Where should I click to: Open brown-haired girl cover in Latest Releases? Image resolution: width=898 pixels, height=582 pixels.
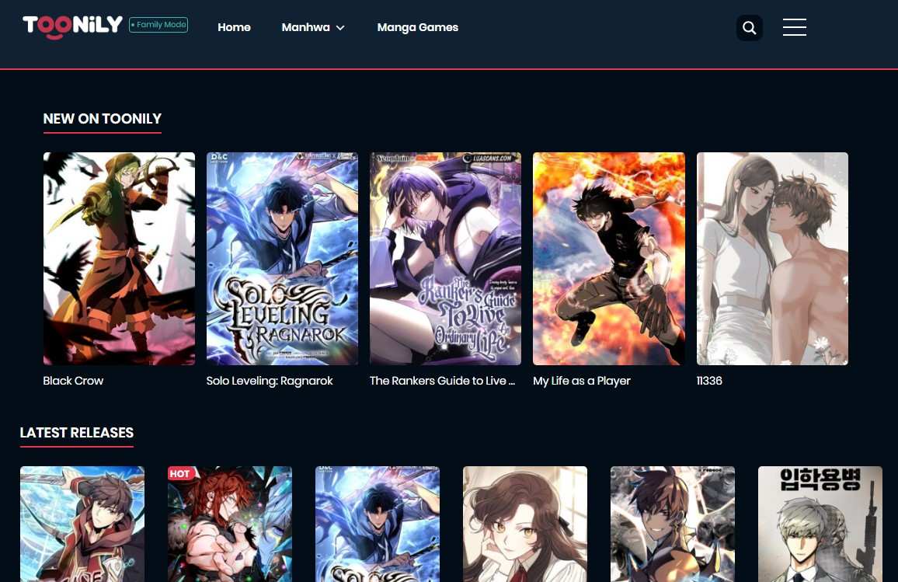point(525,524)
